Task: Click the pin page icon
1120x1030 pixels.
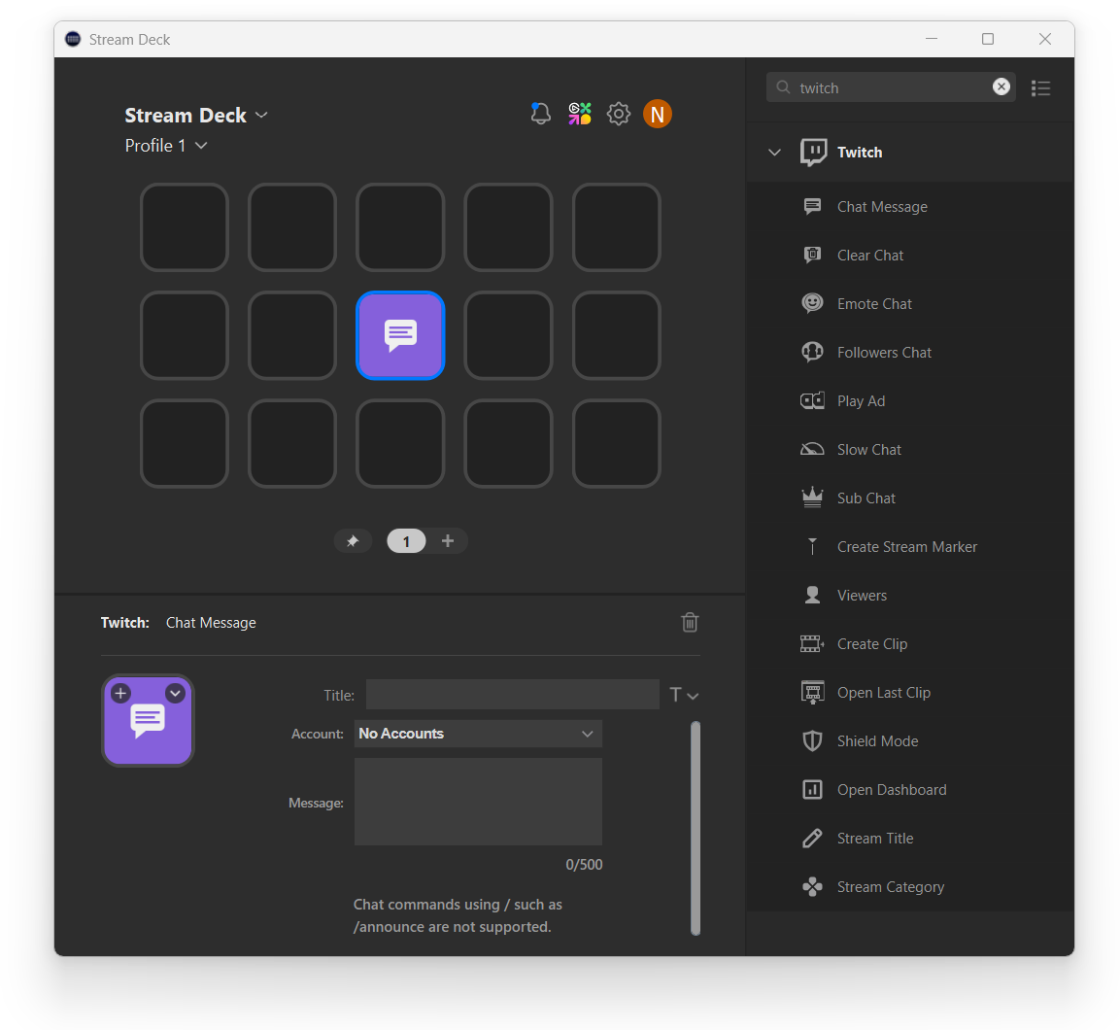Action: click(353, 540)
